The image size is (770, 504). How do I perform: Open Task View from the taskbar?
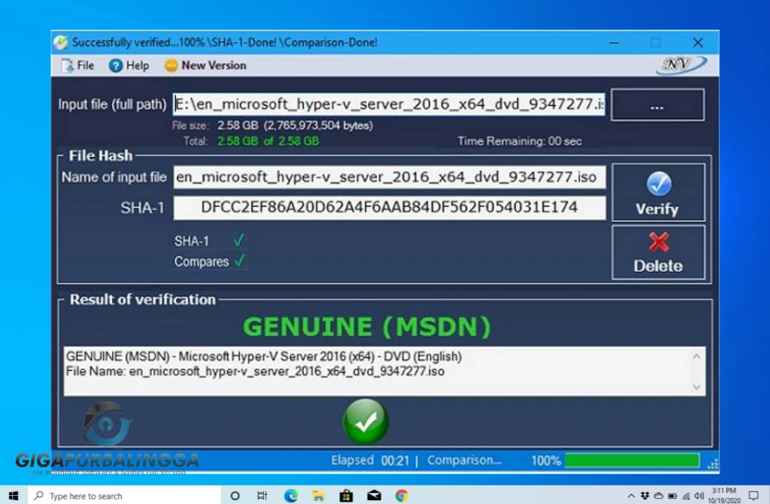coord(262,496)
